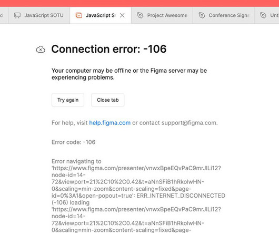Click the offline cloud icon beside the heading
Screen dimensions: 279x233
(41, 50)
